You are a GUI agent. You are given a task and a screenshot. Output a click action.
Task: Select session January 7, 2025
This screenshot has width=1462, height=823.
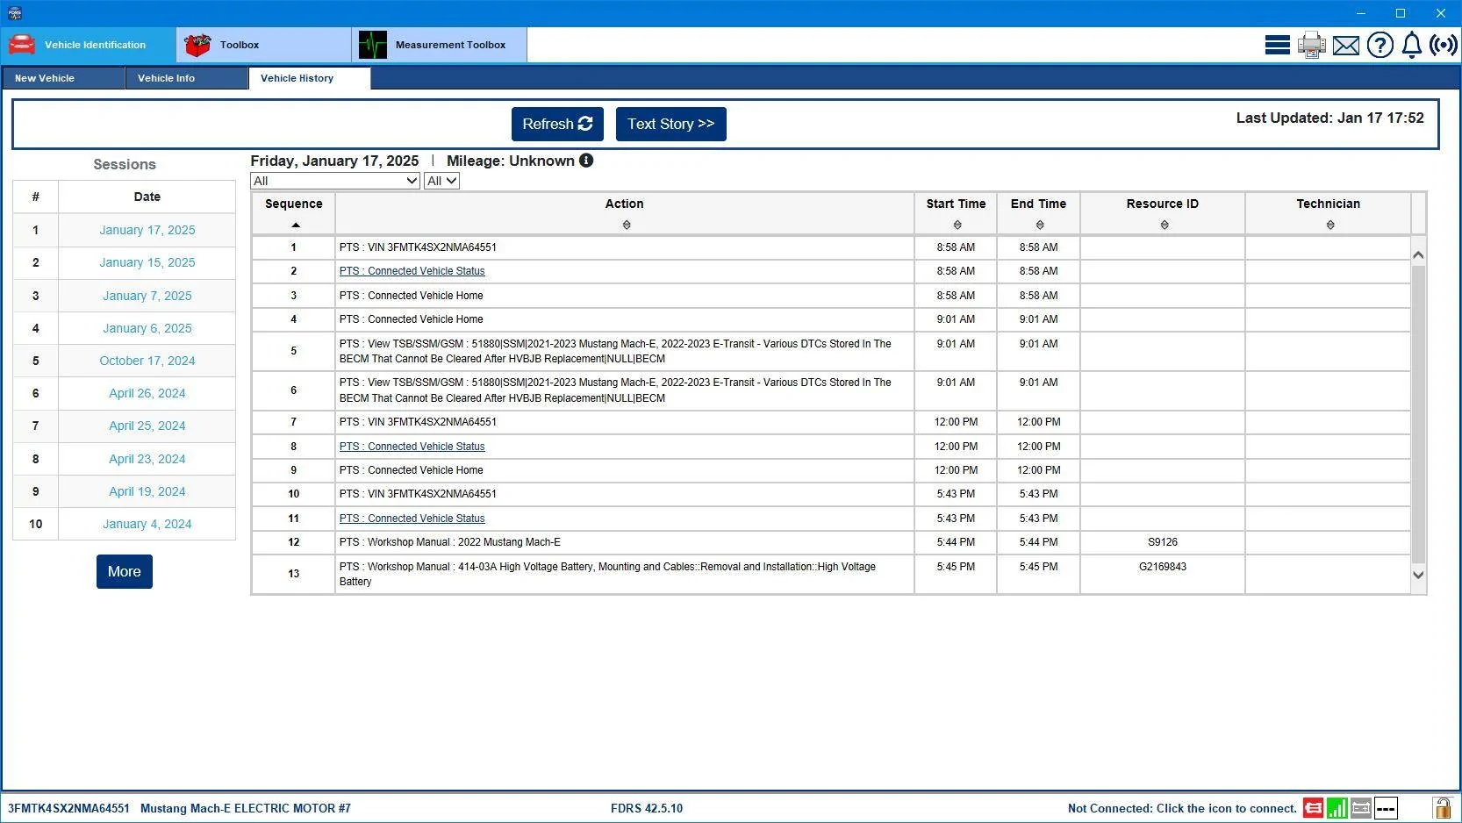tap(147, 296)
